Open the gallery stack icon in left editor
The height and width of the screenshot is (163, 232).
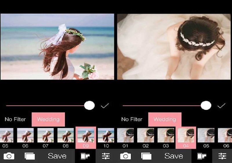30,156
